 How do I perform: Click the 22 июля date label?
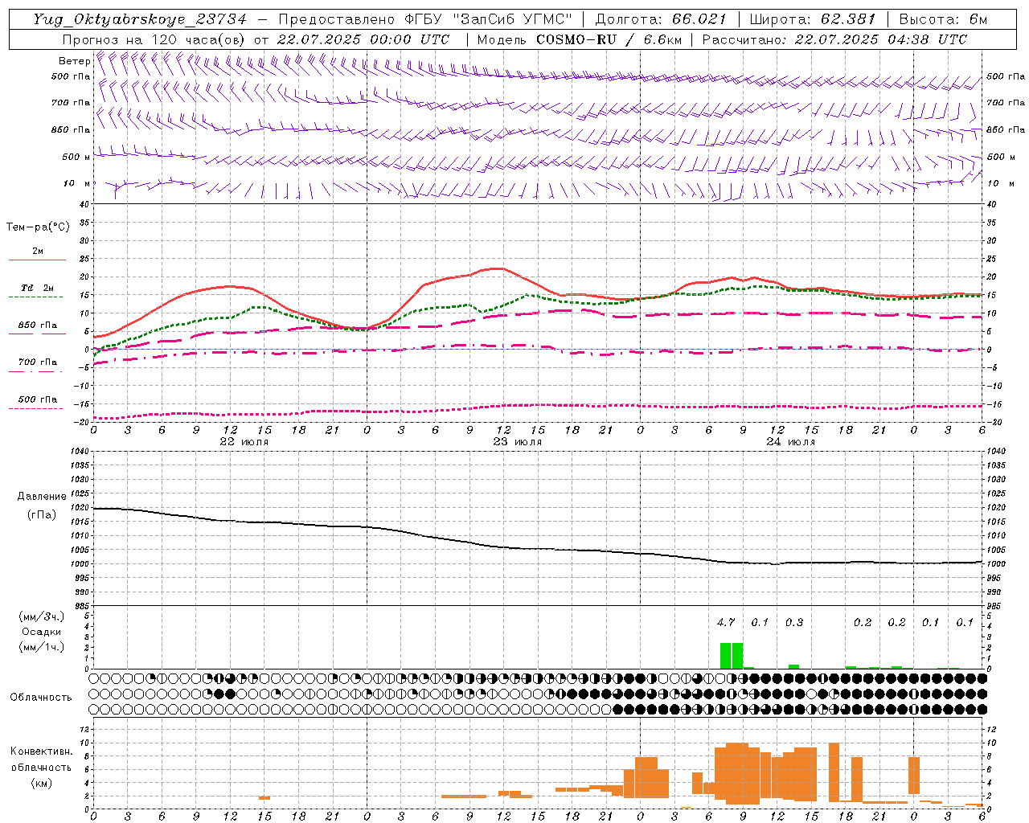(244, 442)
